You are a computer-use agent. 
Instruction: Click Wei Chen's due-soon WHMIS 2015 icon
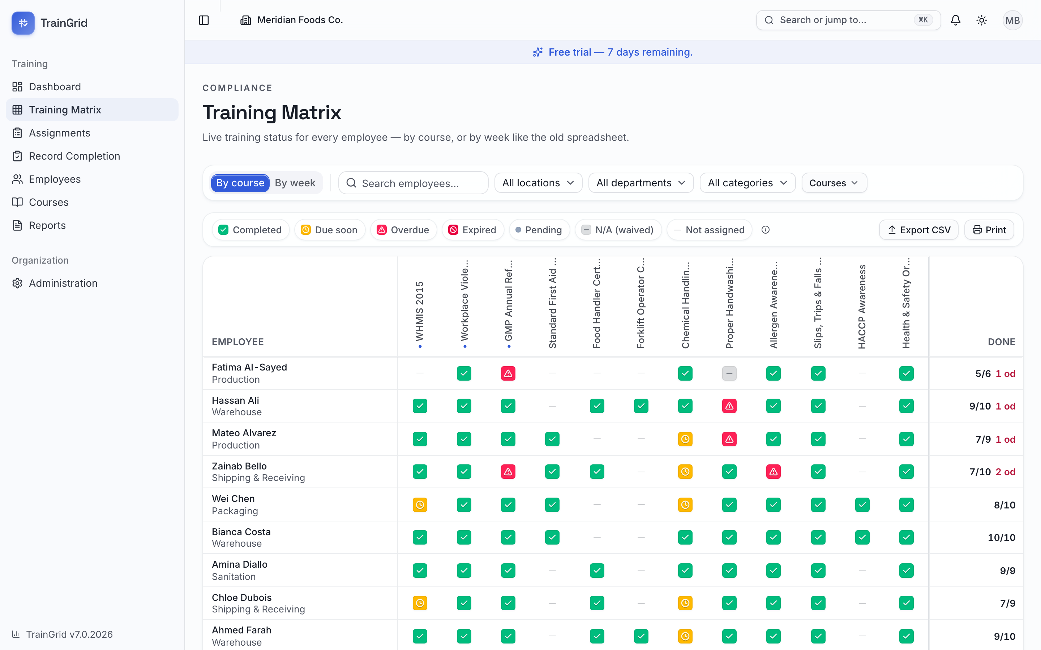click(x=420, y=505)
